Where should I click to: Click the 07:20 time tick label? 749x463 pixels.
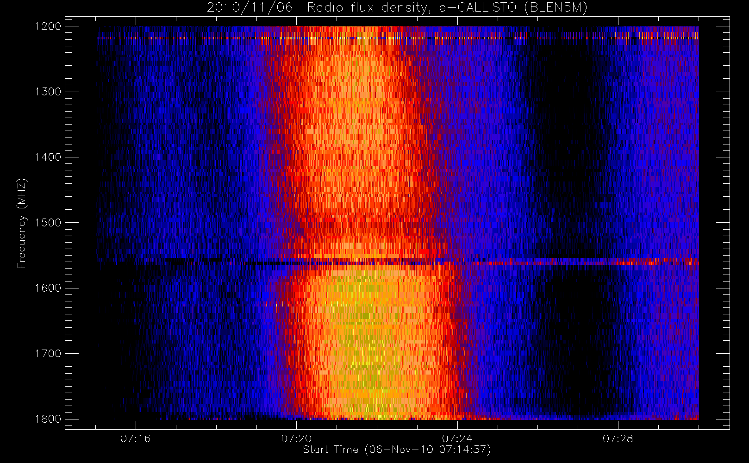click(x=296, y=438)
